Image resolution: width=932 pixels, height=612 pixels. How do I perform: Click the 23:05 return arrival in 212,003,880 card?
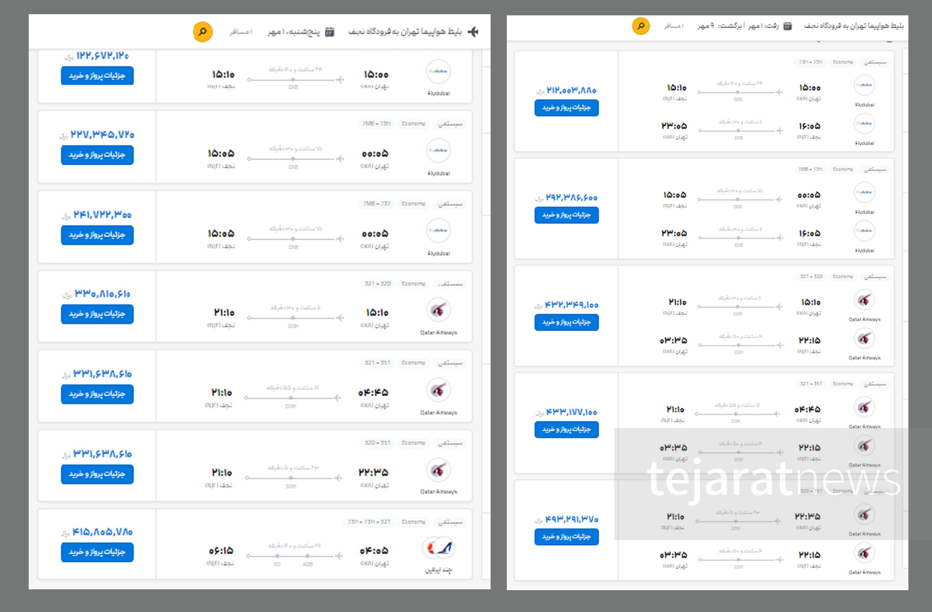point(674,126)
